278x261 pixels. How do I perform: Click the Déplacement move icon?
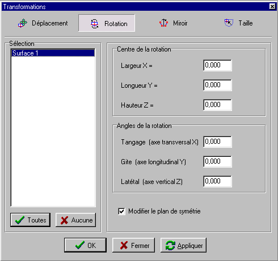point(23,23)
